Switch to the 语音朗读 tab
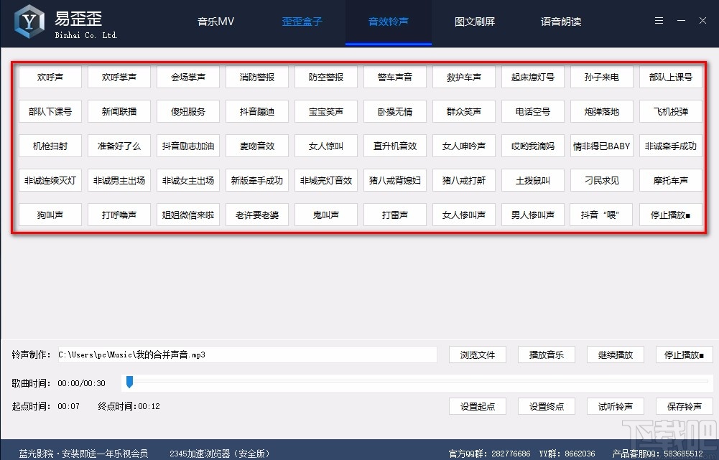Screen dimensions: 719x460 click(x=561, y=22)
